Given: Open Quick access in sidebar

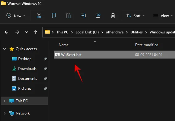Looking at the screenshot, I should [x=26, y=49].
